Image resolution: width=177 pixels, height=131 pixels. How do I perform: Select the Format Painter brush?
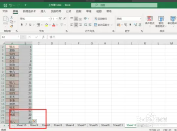tap(11, 26)
